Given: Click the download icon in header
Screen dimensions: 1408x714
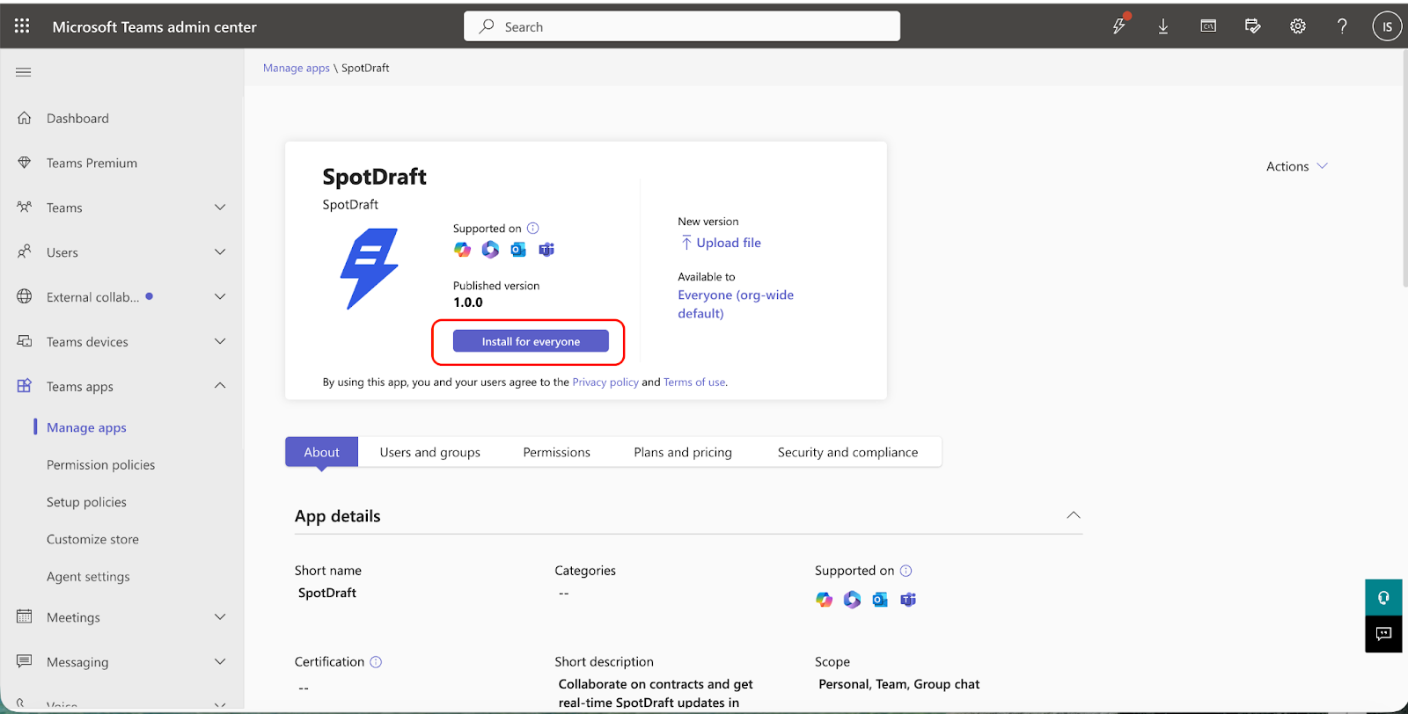Looking at the screenshot, I should pos(1163,26).
